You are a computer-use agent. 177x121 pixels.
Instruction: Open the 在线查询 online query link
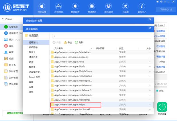coord(161,46)
